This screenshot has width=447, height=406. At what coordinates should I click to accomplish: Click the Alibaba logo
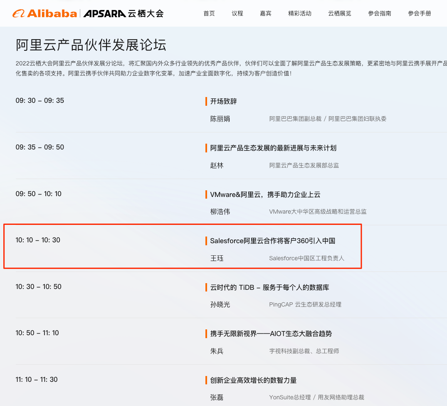(44, 13)
